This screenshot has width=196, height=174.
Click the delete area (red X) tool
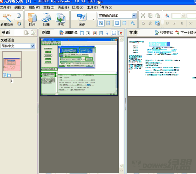pos(120,33)
